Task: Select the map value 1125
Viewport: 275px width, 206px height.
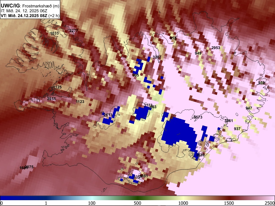Action: click(58, 87)
